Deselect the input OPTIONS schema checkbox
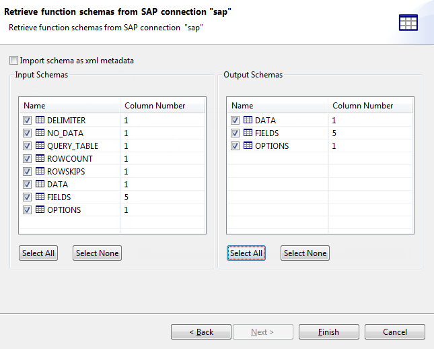434x349 pixels. pos(28,210)
